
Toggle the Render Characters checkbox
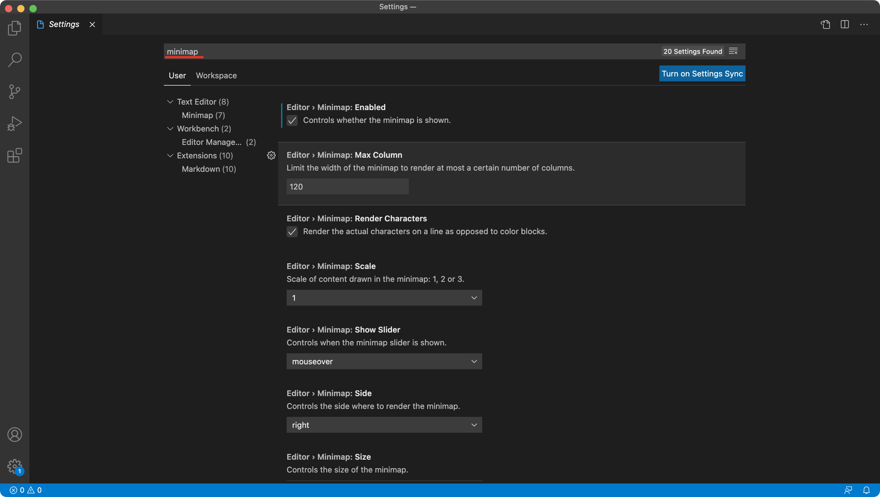click(x=292, y=231)
